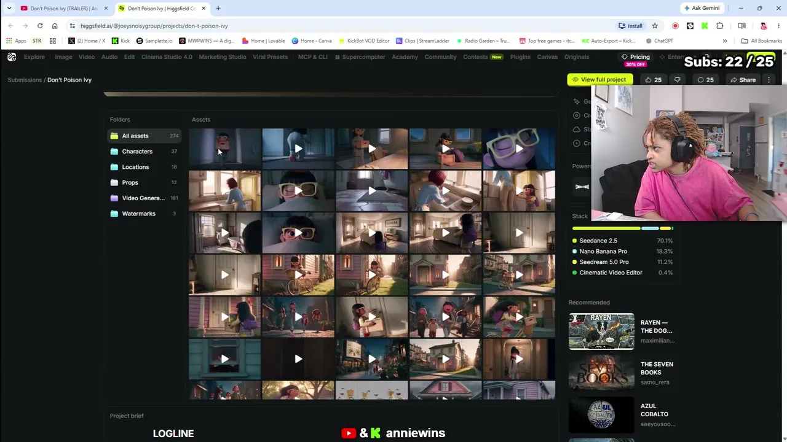Screen dimensions: 787x442
Task: Click the Cinematic Video Editor stack entry
Action: point(622,273)
